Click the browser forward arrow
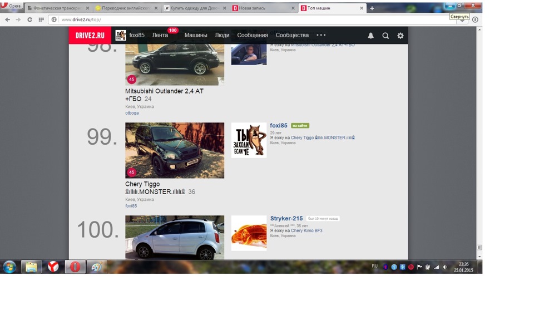 coord(18,20)
